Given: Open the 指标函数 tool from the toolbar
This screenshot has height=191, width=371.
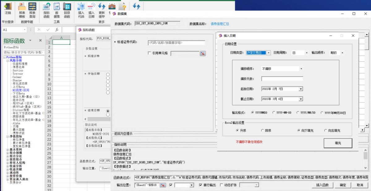Looking at the screenshot, I should [46, 8].
